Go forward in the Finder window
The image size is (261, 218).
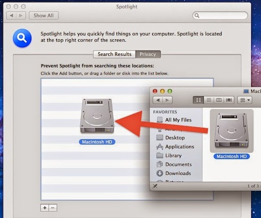pyautogui.click(x=167, y=100)
